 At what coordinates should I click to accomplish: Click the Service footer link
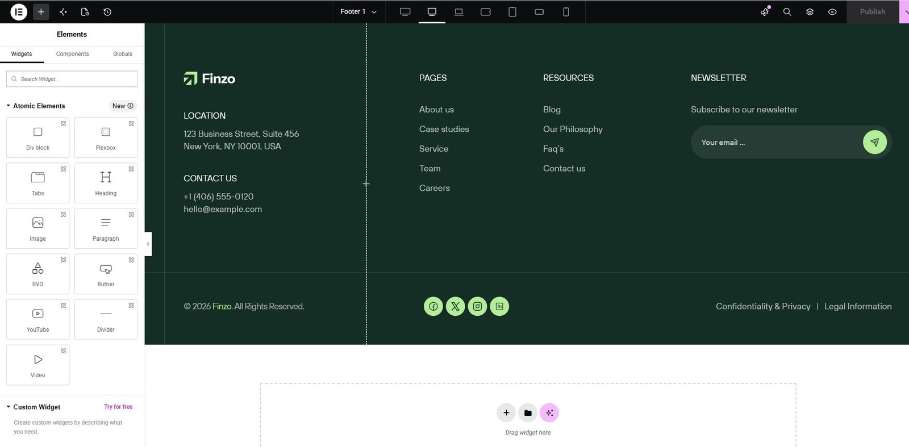click(x=433, y=149)
